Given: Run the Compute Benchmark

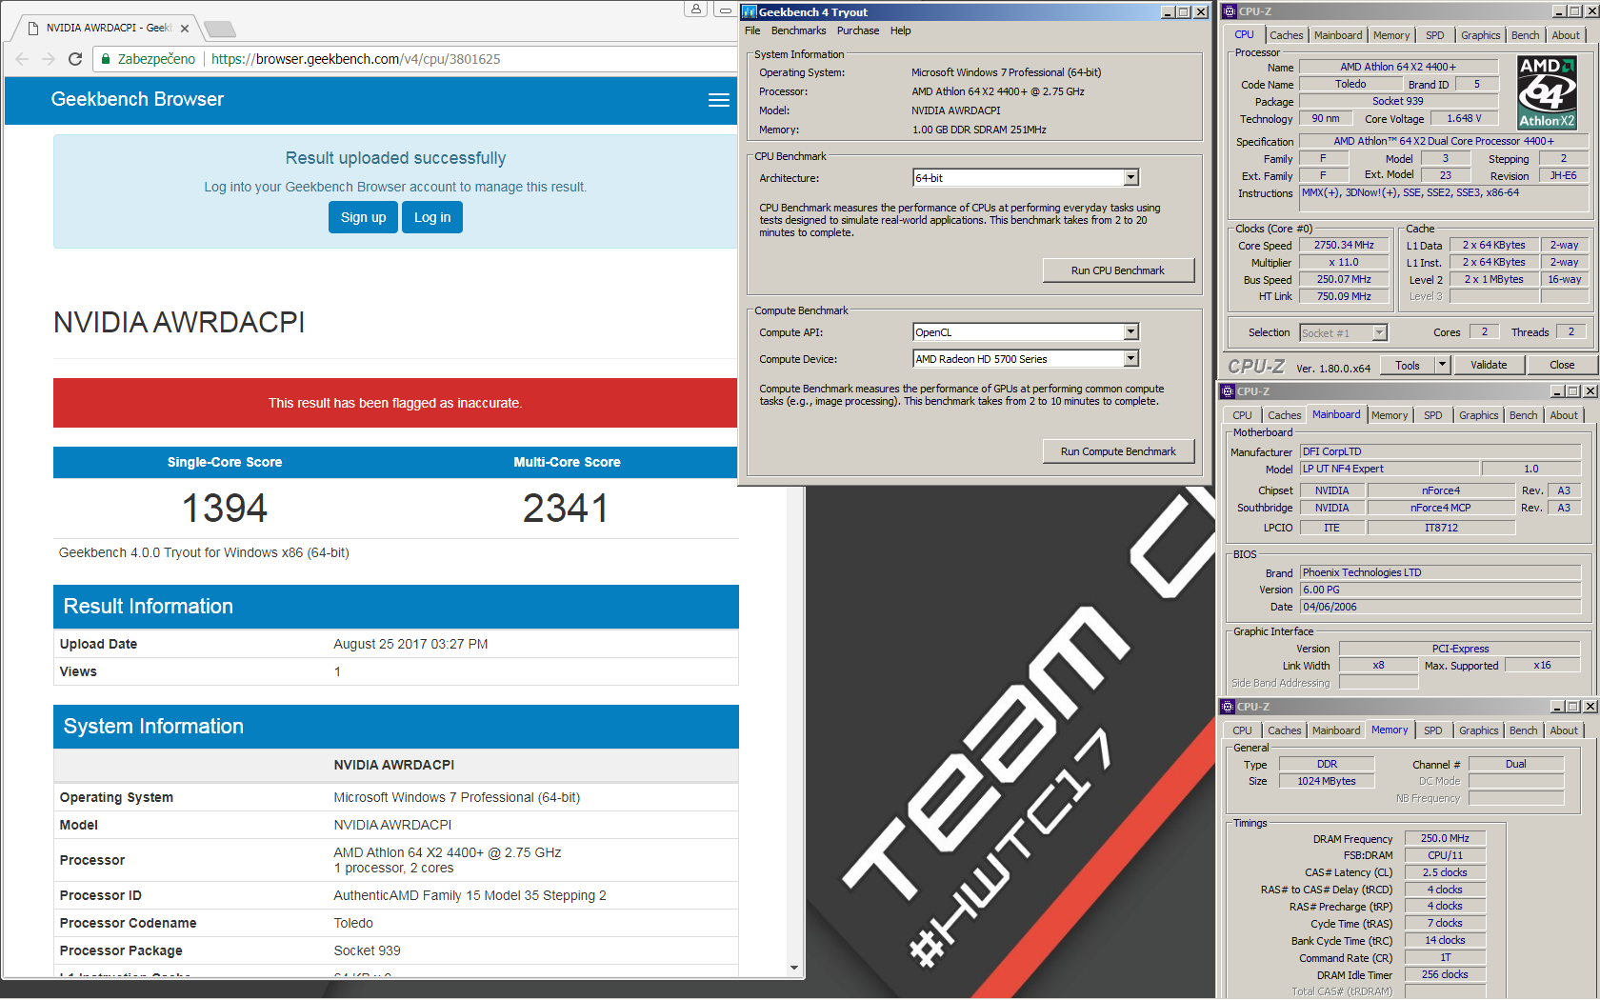Looking at the screenshot, I should pos(1118,451).
